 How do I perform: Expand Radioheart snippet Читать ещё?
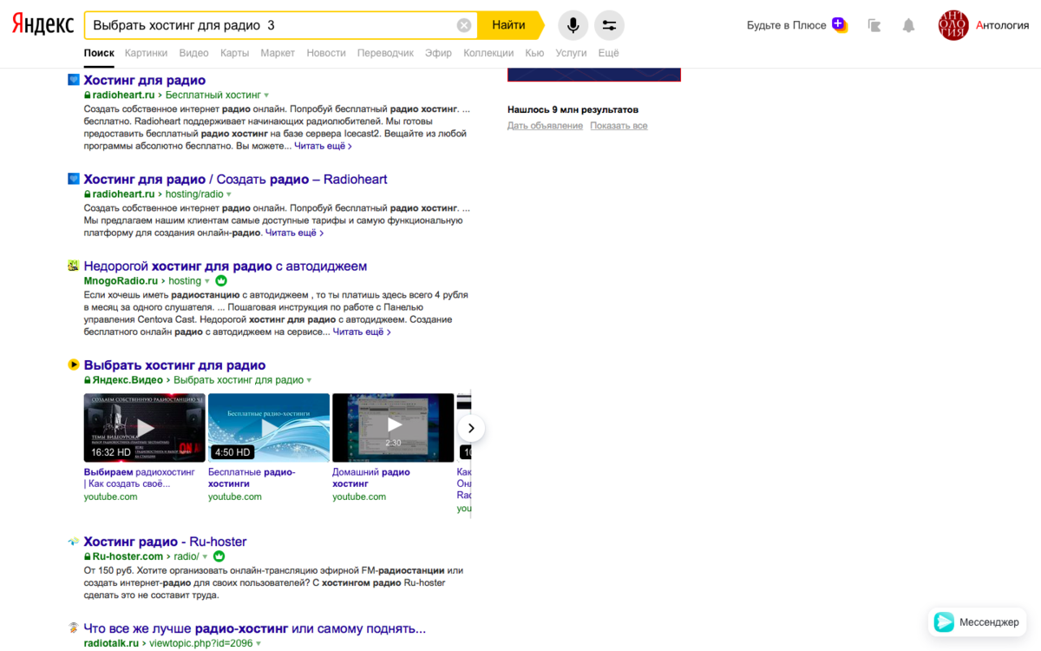(x=294, y=233)
